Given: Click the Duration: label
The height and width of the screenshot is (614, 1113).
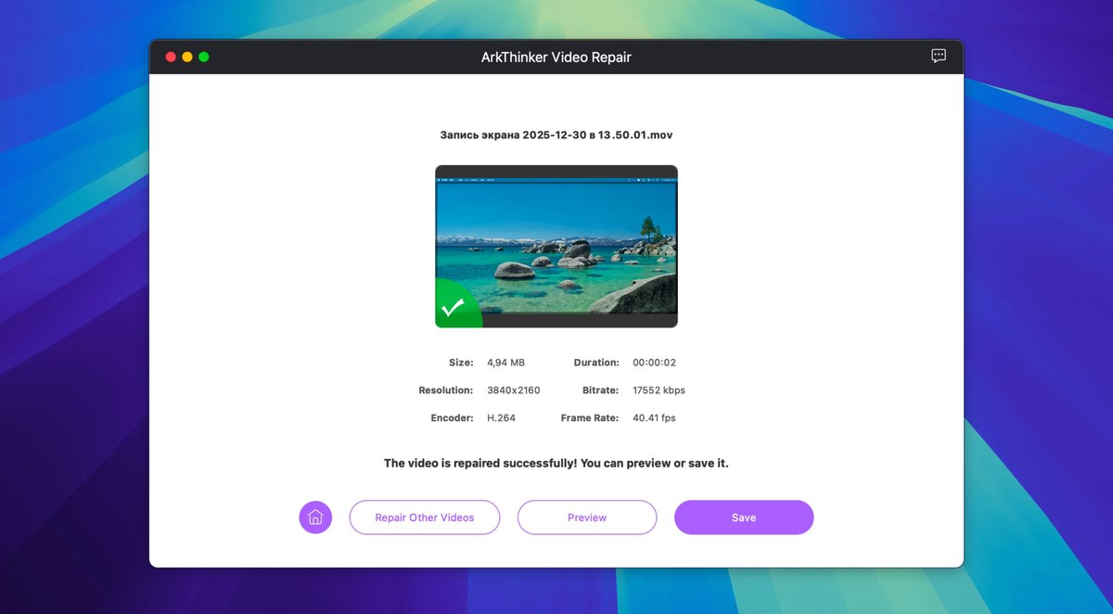Looking at the screenshot, I should coord(596,363).
